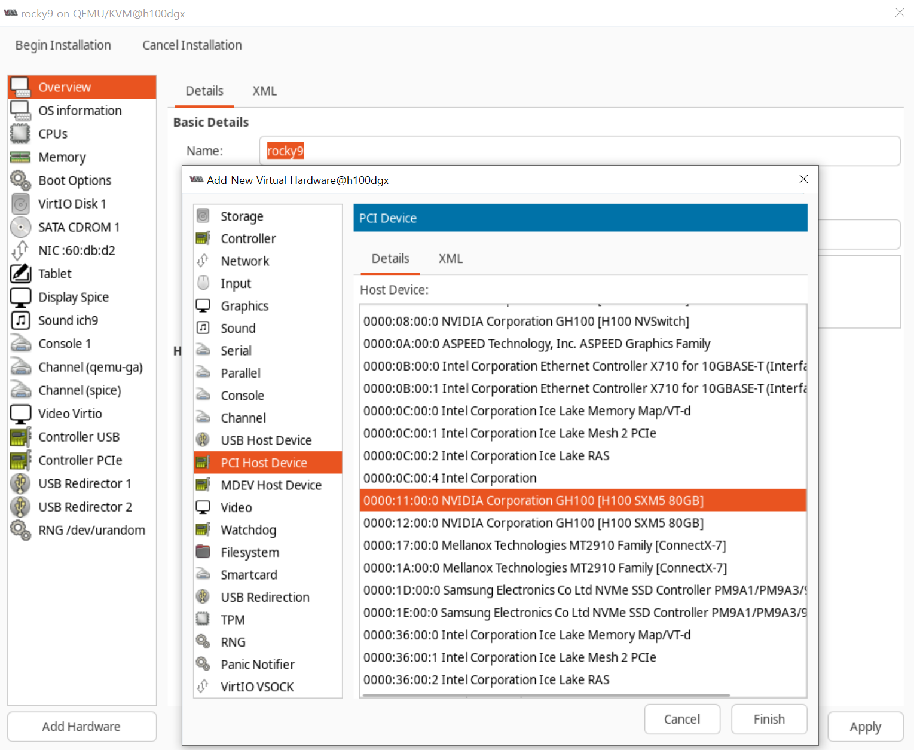Click the CPUs chip icon
The height and width of the screenshot is (750, 914).
point(20,134)
